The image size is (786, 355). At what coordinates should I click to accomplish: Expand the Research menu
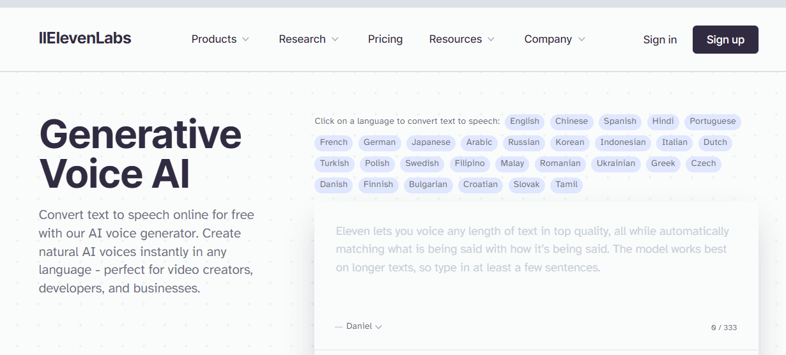pyautogui.click(x=309, y=39)
